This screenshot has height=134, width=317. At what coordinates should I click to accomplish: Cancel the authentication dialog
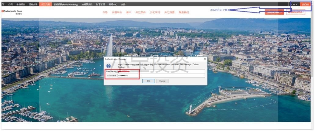(162, 81)
